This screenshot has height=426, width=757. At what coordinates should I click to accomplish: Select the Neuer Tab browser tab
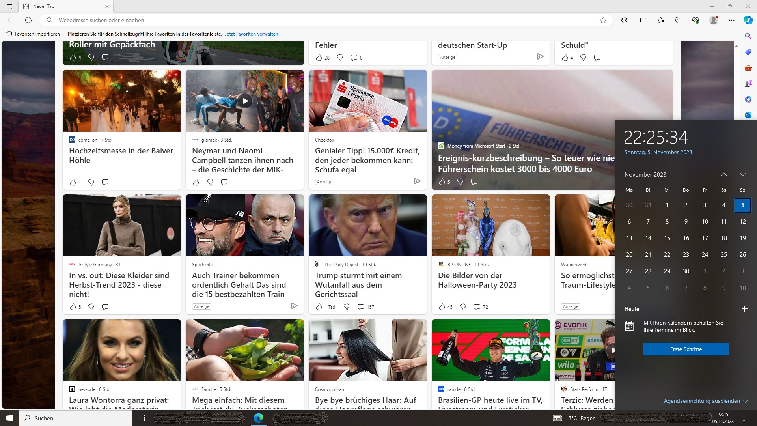(63, 6)
